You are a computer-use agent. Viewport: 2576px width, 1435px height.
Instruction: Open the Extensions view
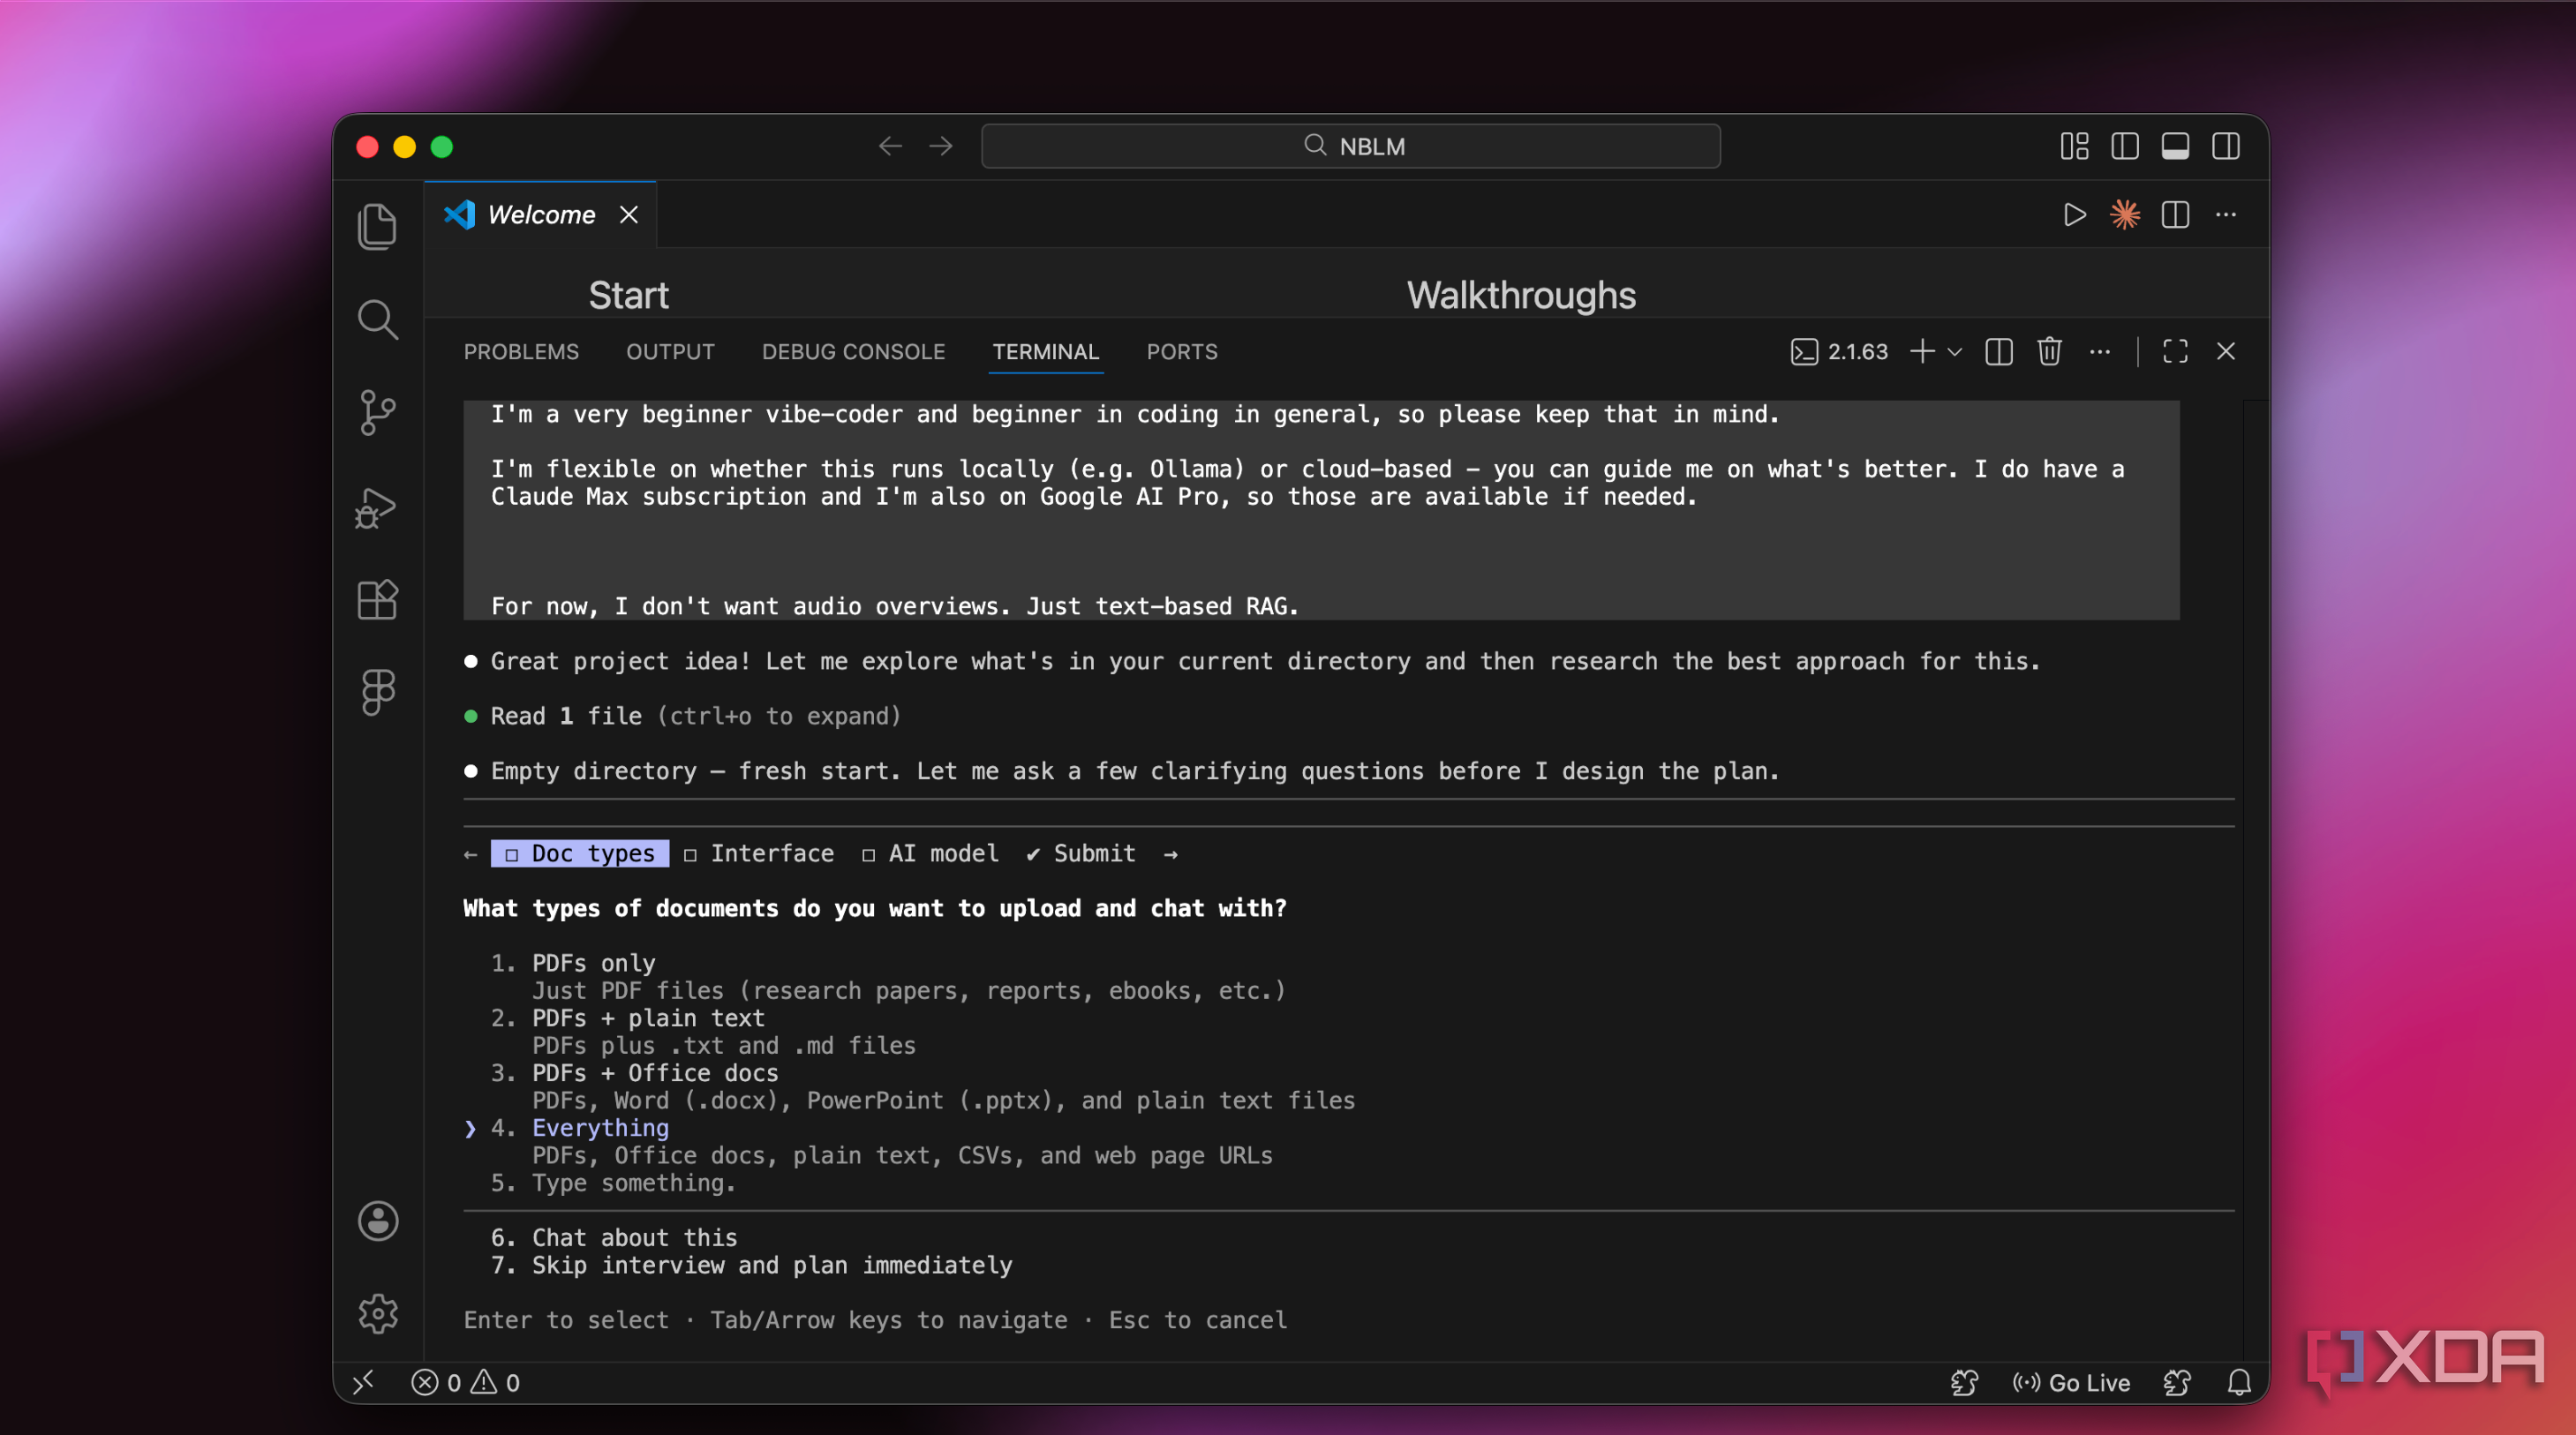pos(377,600)
